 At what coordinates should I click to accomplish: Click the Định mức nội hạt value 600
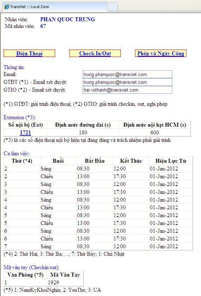click(155, 133)
